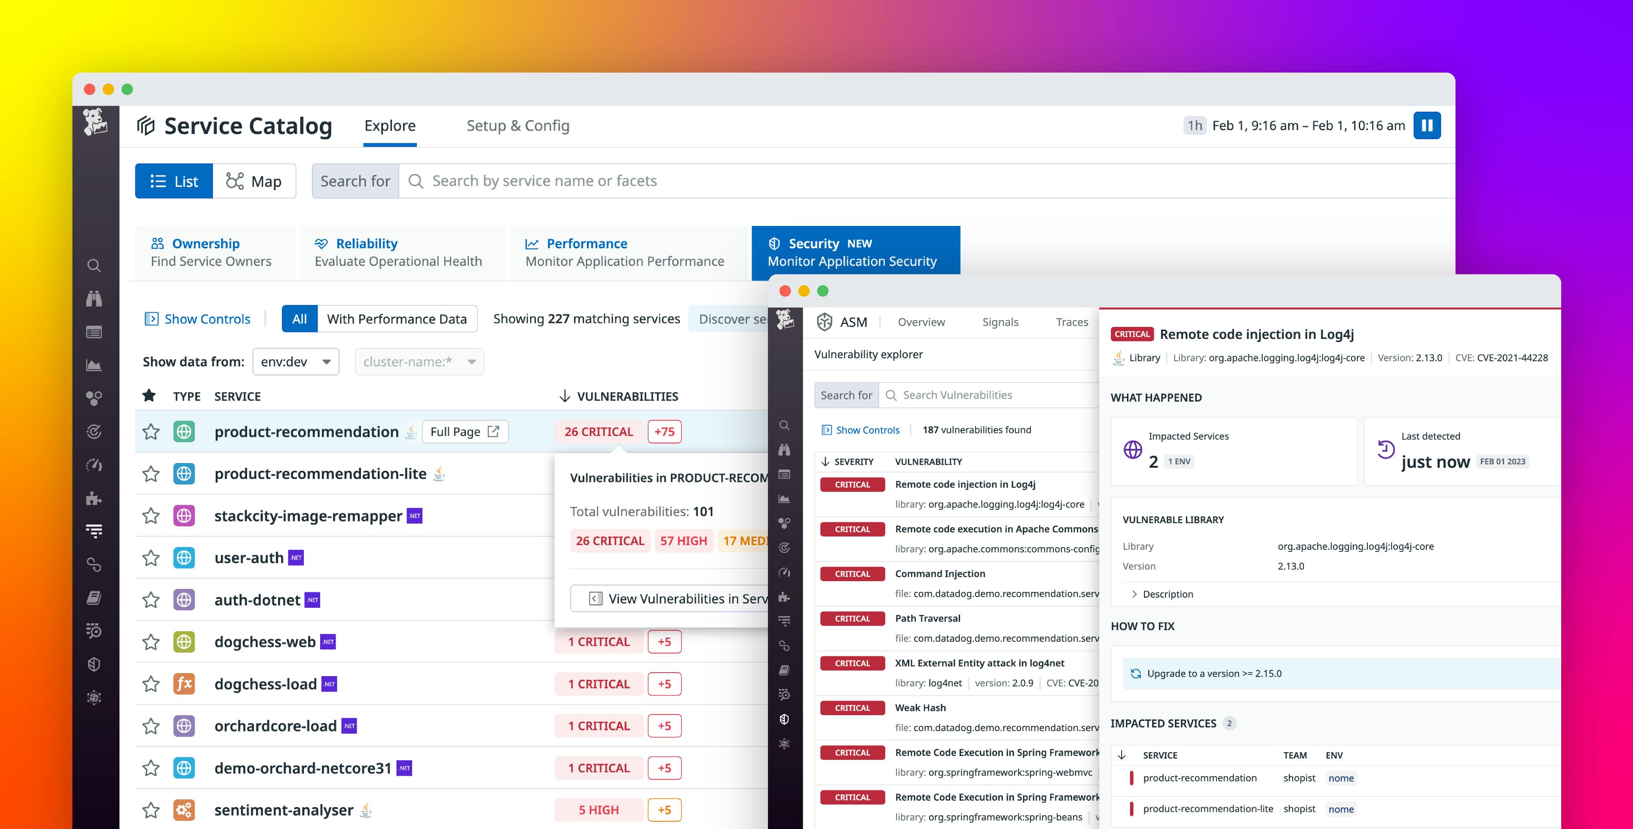
Task: Pause the live time range with the pause control
Action: (x=1427, y=125)
